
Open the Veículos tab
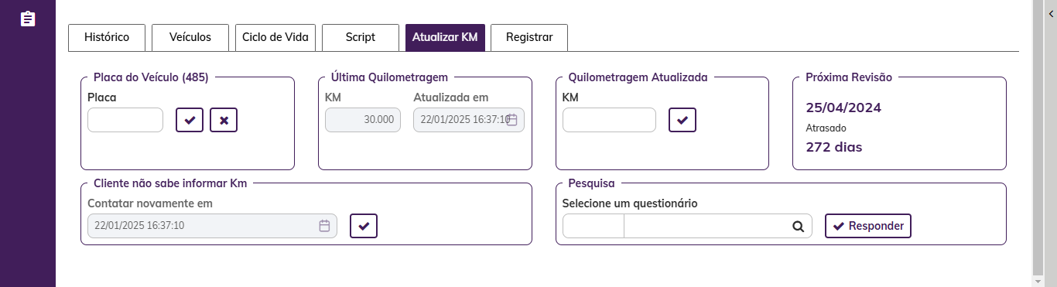coord(191,37)
